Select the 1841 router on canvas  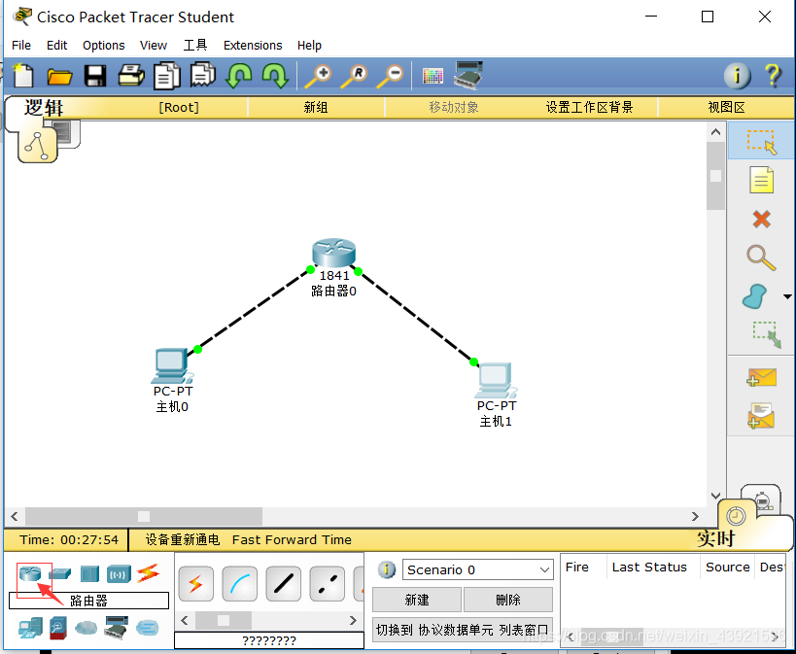point(333,253)
